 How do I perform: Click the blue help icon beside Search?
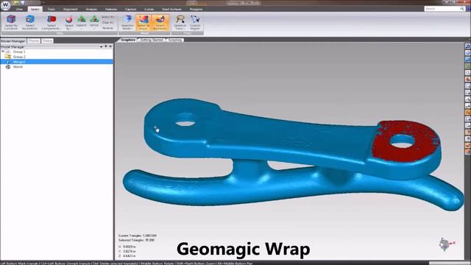pos(469,9)
